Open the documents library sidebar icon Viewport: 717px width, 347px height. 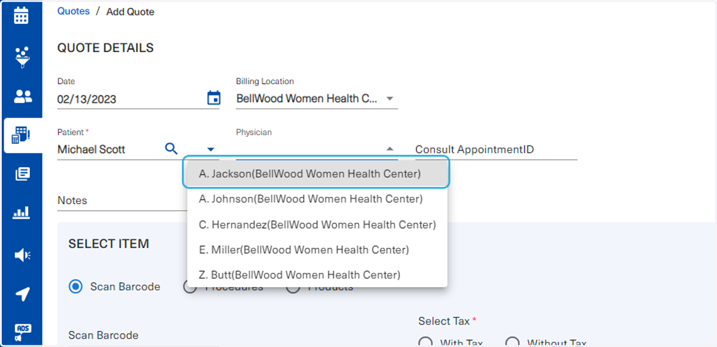(22, 174)
